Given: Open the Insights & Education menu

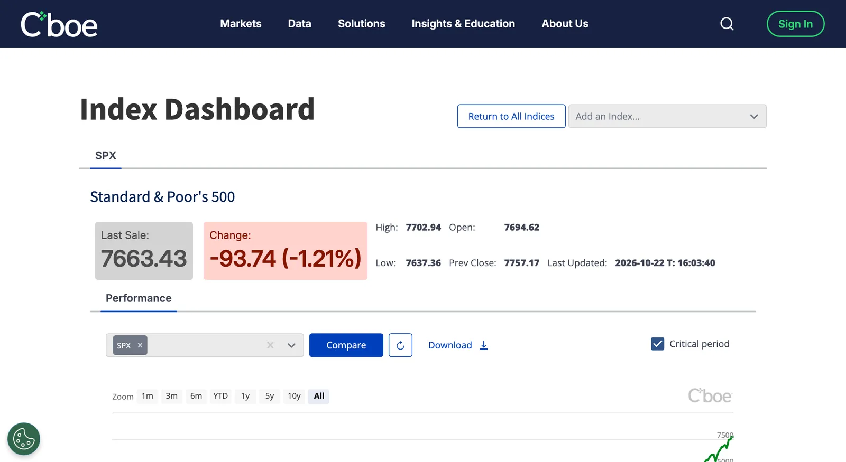Looking at the screenshot, I should (463, 24).
